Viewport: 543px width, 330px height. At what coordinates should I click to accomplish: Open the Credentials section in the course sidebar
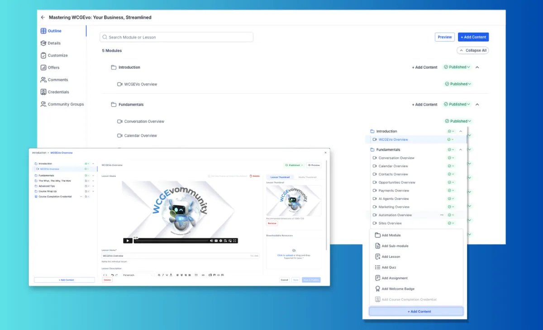click(54, 92)
